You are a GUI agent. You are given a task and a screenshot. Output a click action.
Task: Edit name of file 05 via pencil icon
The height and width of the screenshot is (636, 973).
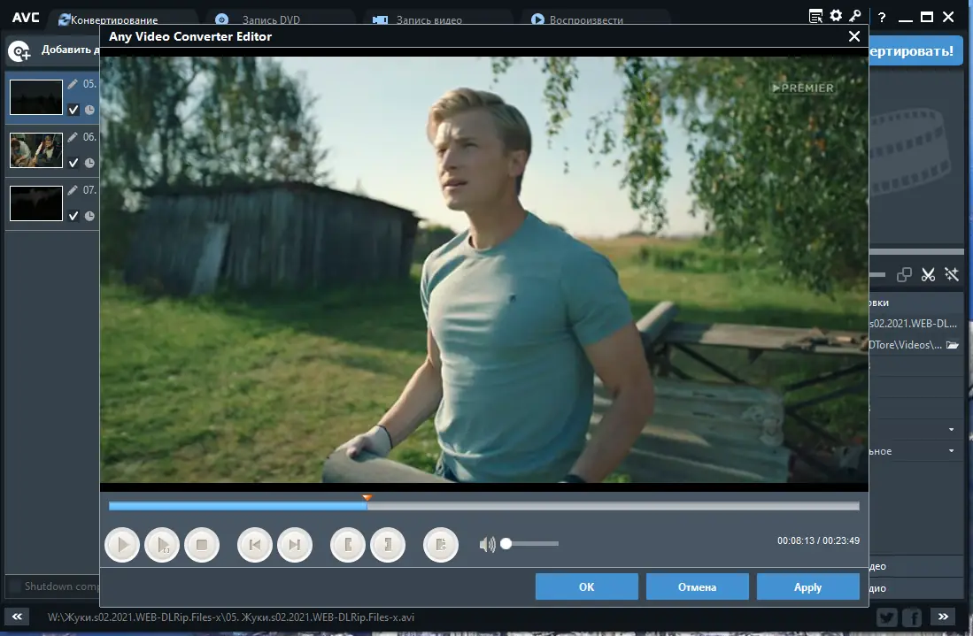point(73,84)
